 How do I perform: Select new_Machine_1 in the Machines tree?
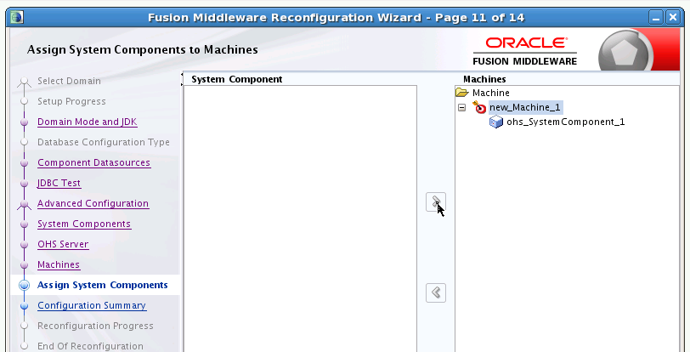tap(525, 107)
